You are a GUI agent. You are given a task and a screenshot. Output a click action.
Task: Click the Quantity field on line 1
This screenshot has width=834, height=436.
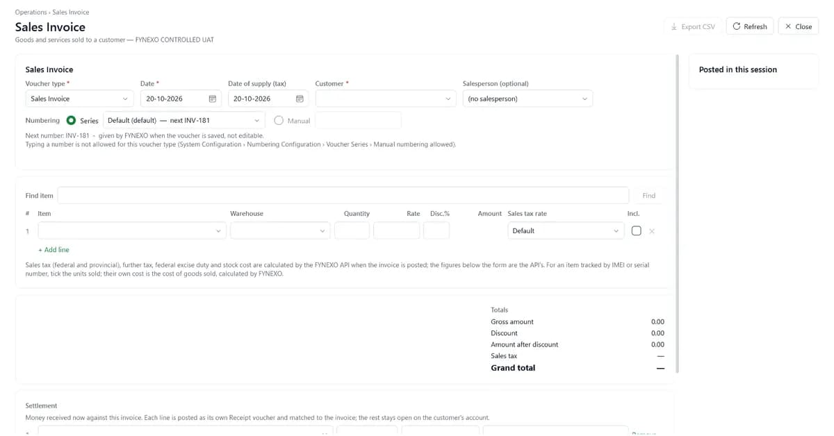pyautogui.click(x=352, y=230)
